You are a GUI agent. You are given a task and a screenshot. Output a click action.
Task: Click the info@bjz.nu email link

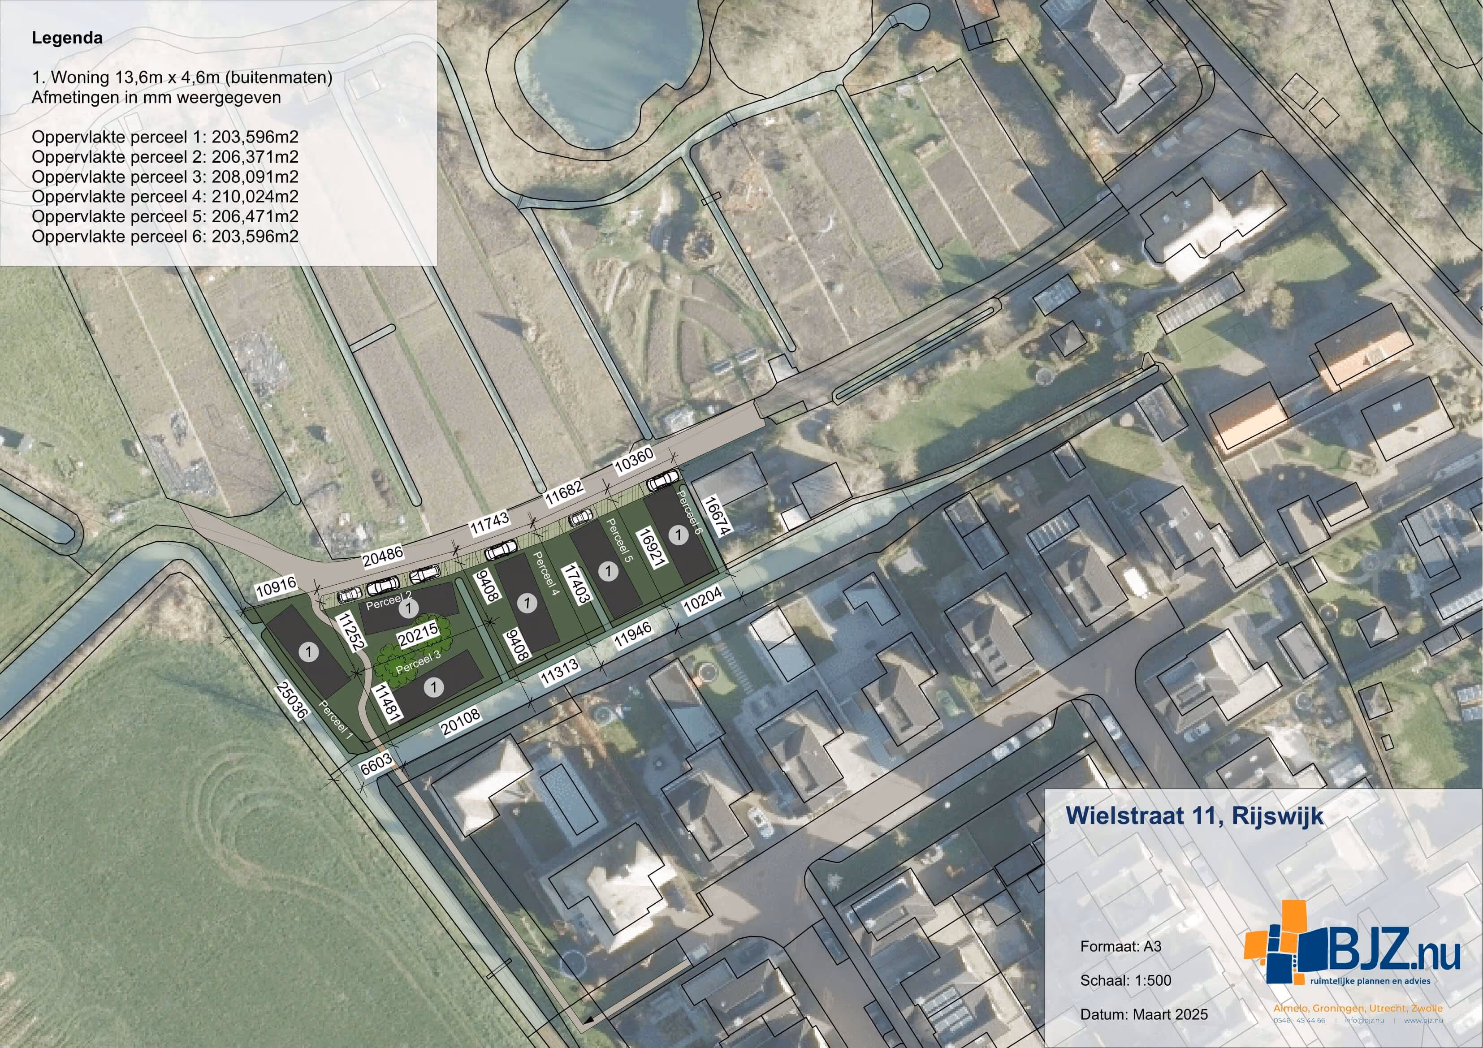tap(1364, 1021)
